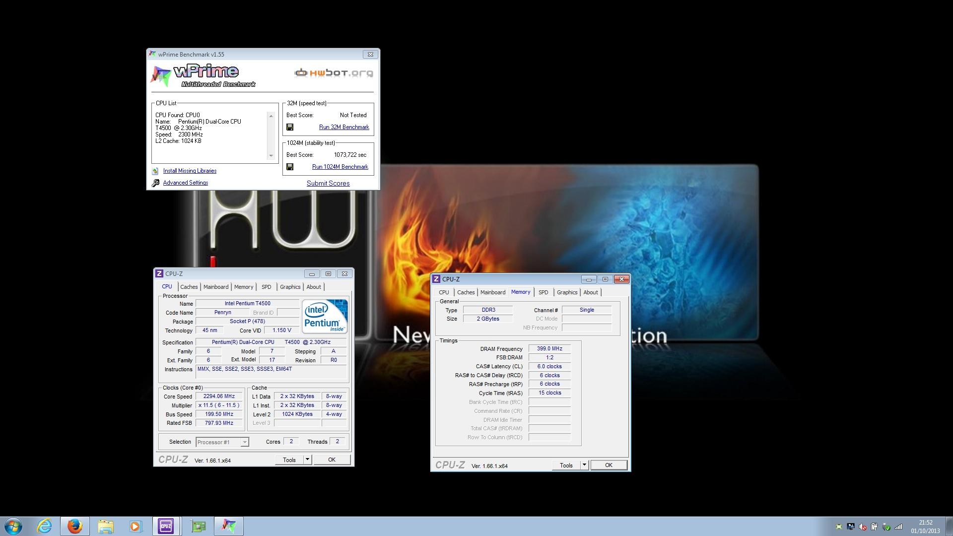Viewport: 953px width, 536px height.
Task: Open Windows Explorer folder icon on taskbar
Action: pos(105,526)
